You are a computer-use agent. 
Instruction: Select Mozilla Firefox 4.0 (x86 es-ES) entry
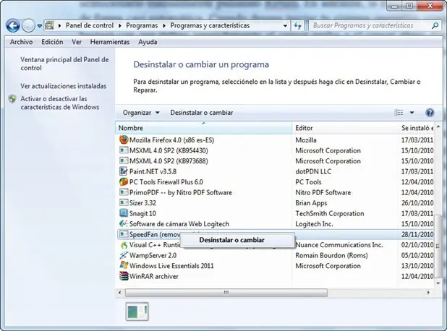coord(171,140)
